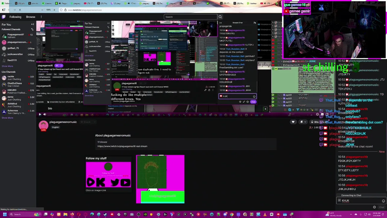The image size is (387, 218).
Task: Click the English language tag
Action: (55, 127)
